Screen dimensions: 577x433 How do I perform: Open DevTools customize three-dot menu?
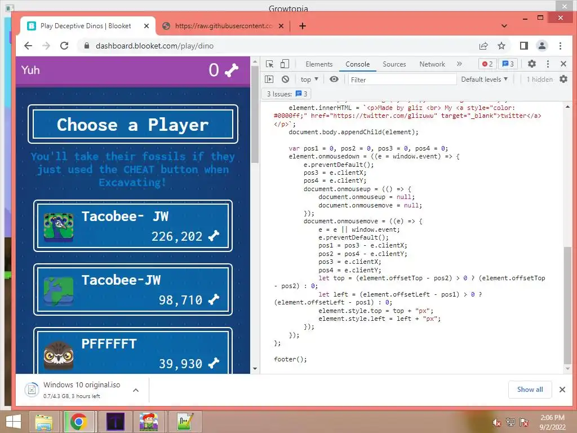pos(548,64)
